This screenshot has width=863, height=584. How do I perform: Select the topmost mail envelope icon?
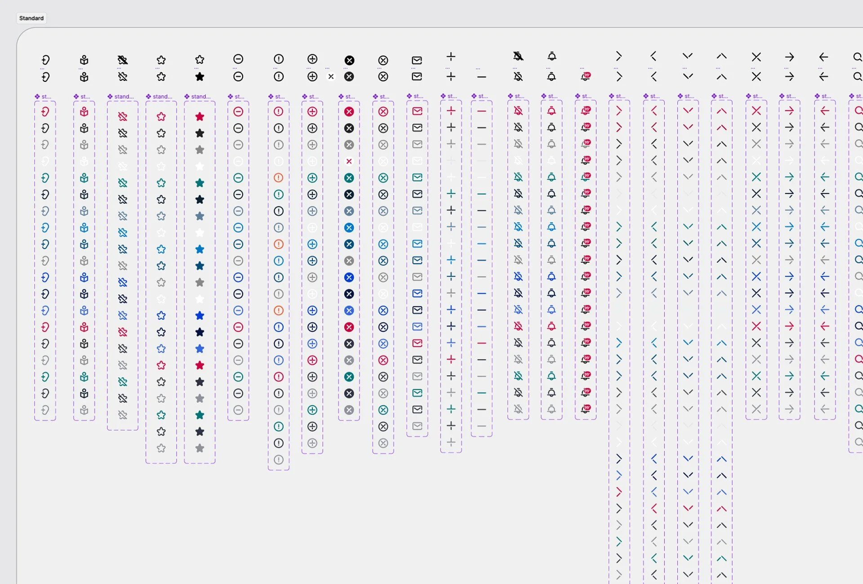tap(417, 60)
